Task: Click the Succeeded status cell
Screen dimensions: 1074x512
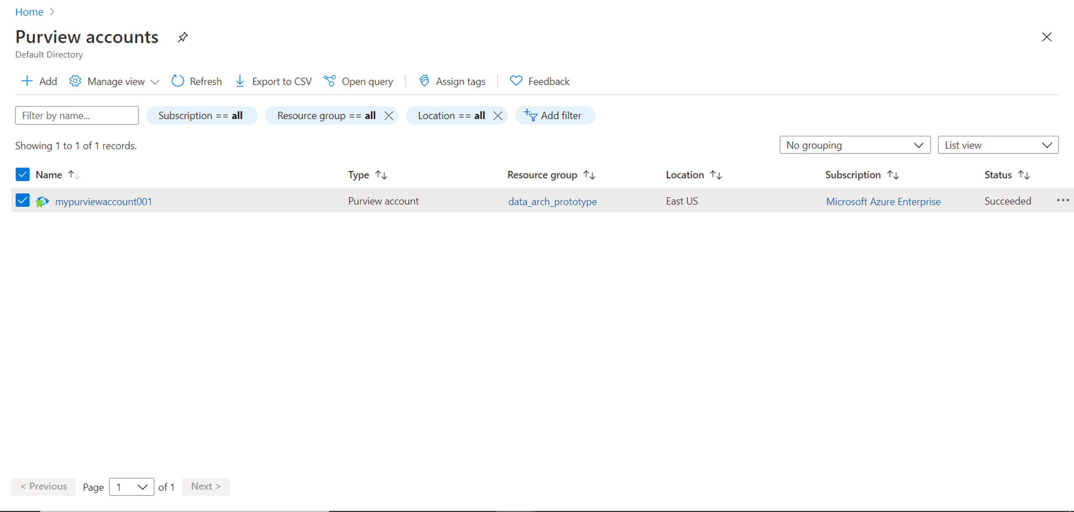Action: tap(1008, 201)
